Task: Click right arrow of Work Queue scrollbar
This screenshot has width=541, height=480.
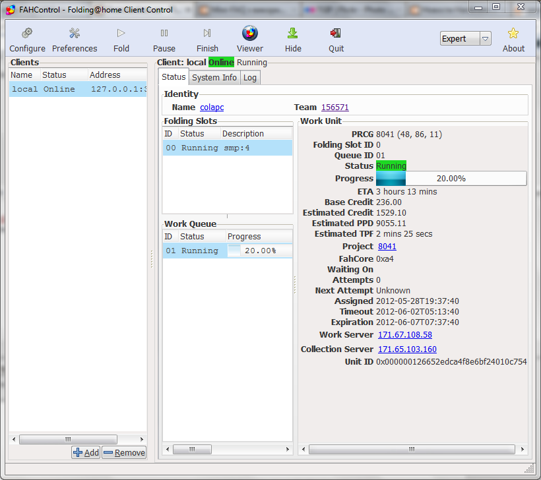Action: point(288,449)
